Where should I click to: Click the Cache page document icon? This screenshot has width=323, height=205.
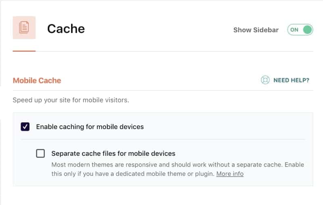click(24, 27)
